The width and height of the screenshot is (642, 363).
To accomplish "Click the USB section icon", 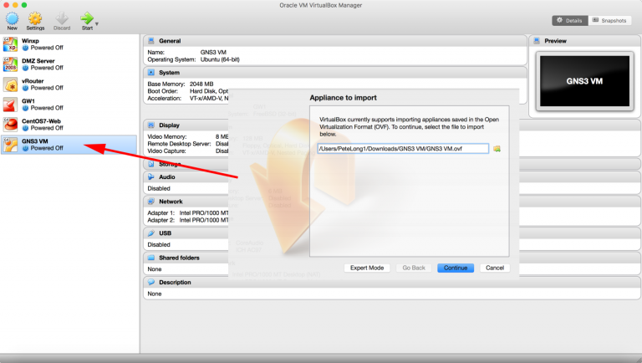I will tap(151, 233).
